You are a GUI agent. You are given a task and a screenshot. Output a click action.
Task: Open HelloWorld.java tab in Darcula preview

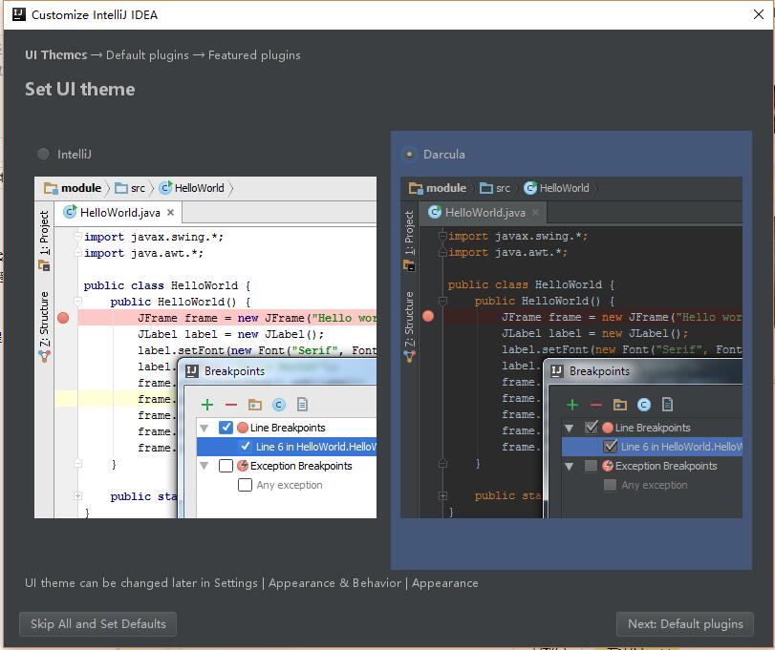click(x=483, y=213)
